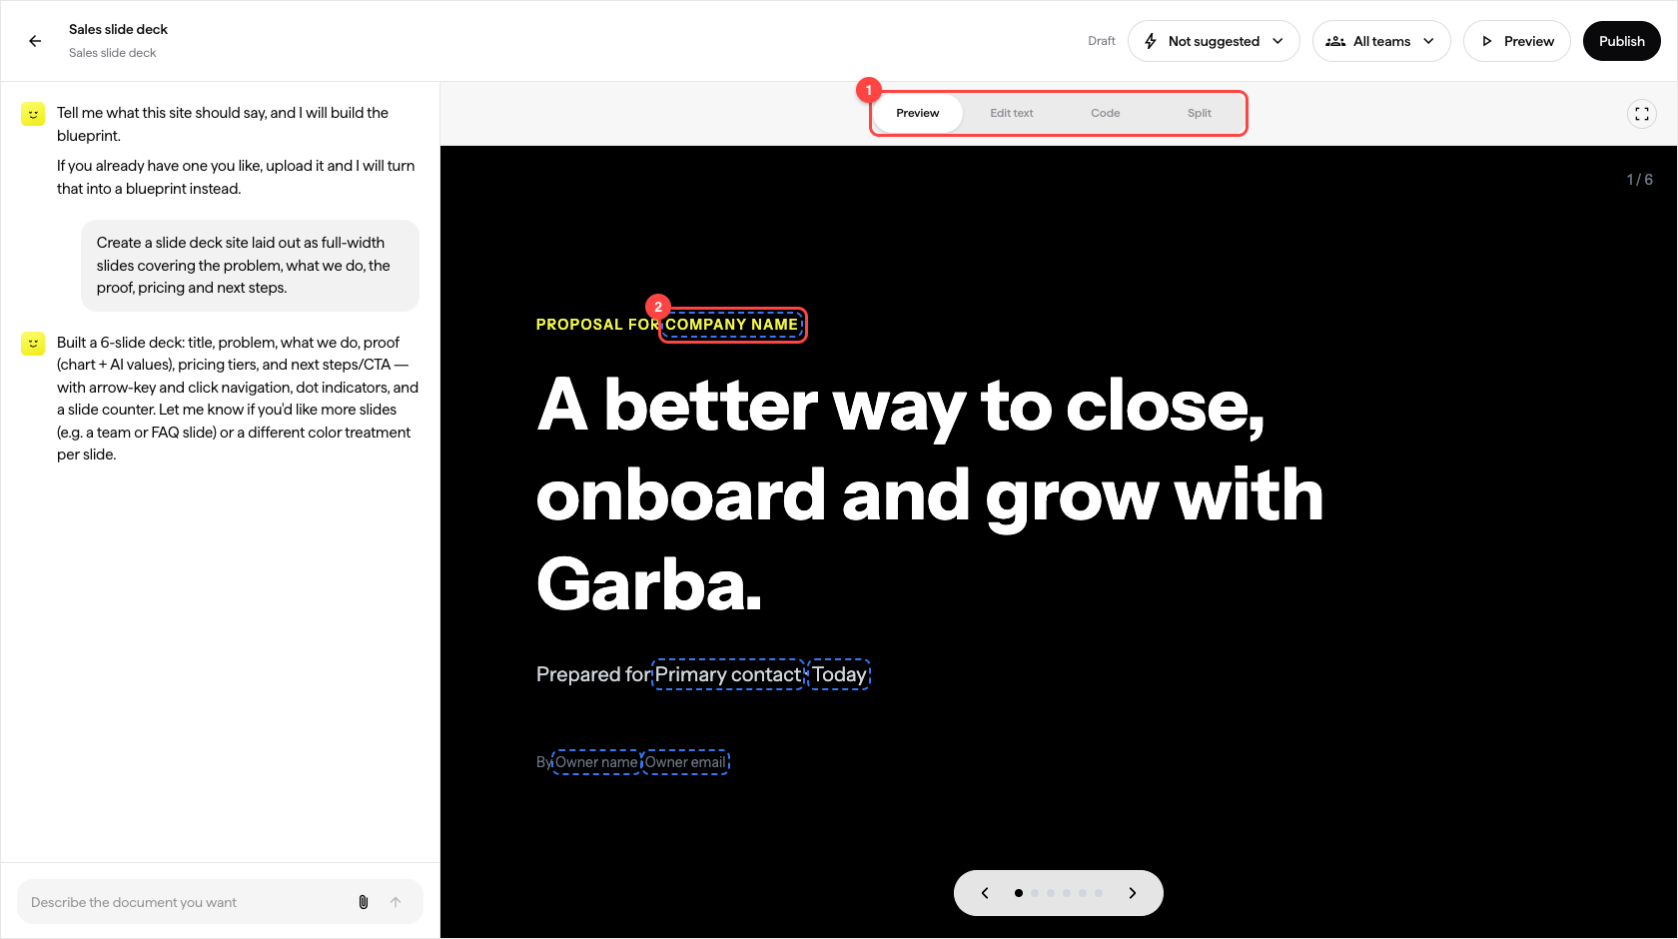Select the Primary contact placeholder
1678x939 pixels.
click(x=728, y=674)
